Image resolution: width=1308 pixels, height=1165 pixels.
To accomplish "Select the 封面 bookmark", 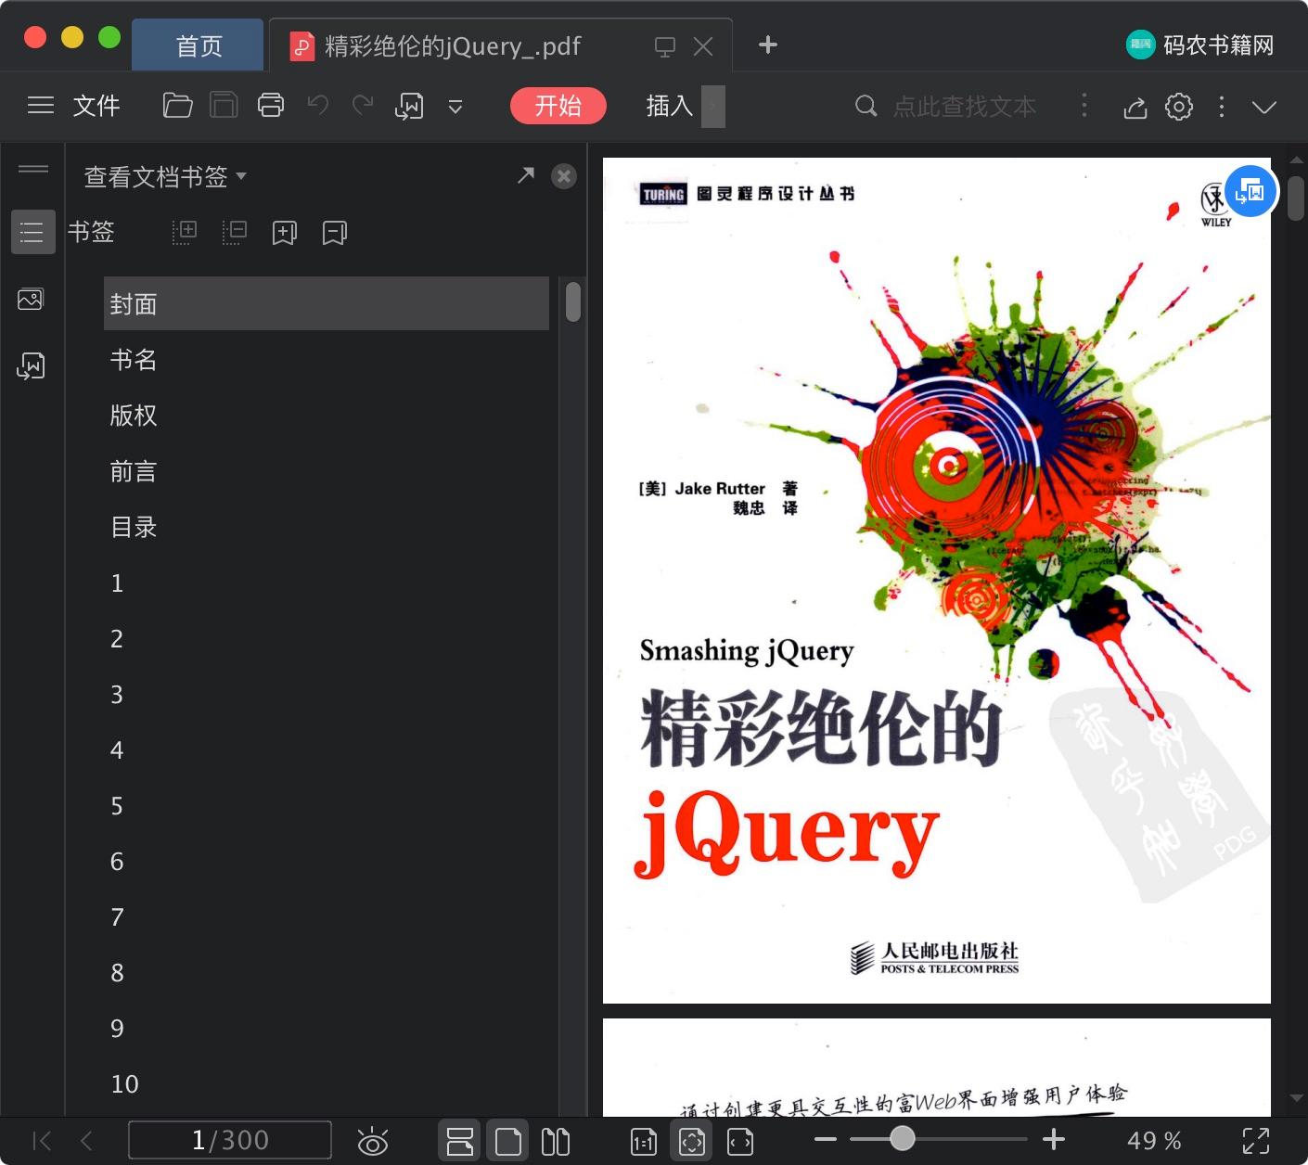I will click(x=327, y=303).
